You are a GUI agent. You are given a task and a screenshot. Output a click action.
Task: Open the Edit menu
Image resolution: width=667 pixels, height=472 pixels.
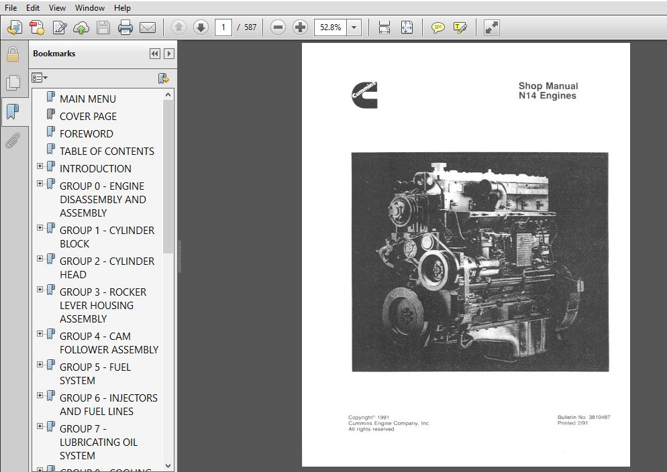pos(32,7)
